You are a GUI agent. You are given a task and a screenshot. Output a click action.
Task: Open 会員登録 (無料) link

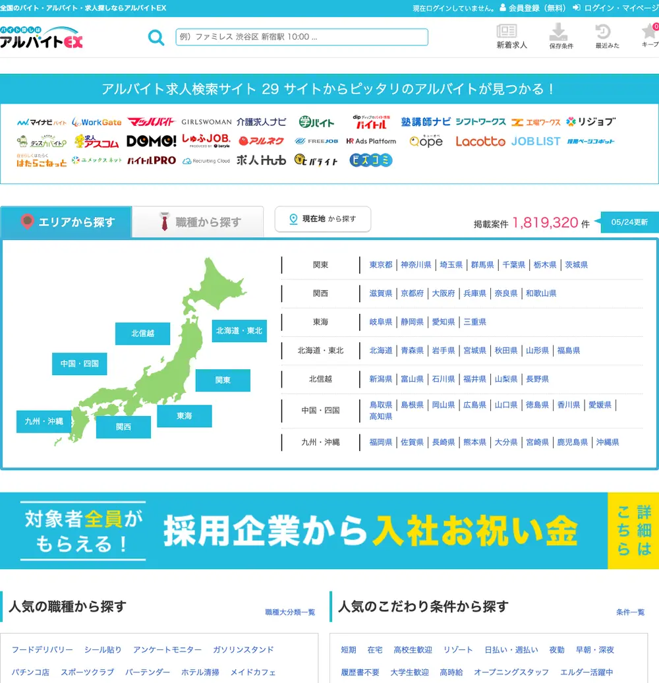point(532,8)
